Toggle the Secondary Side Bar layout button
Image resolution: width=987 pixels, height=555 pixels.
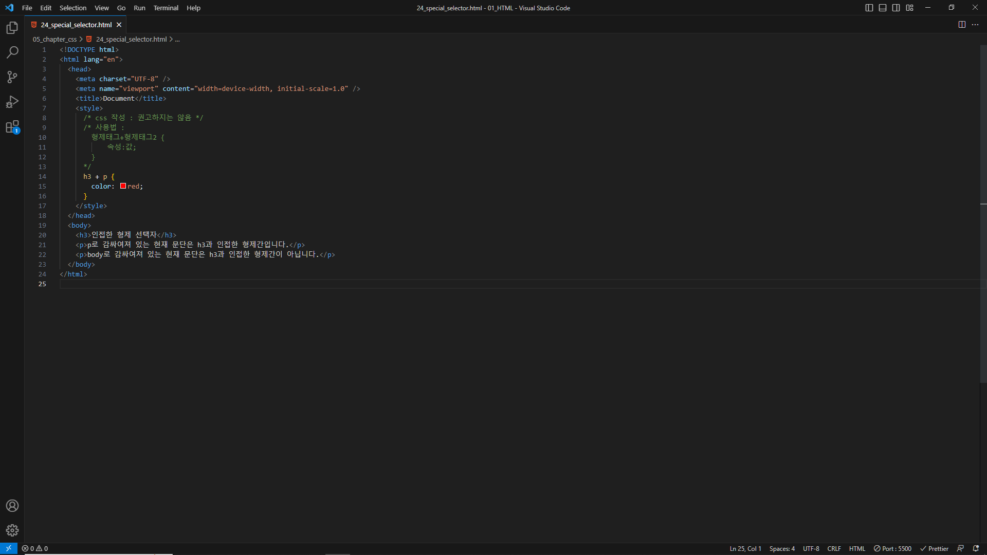click(x=896, y=8)
